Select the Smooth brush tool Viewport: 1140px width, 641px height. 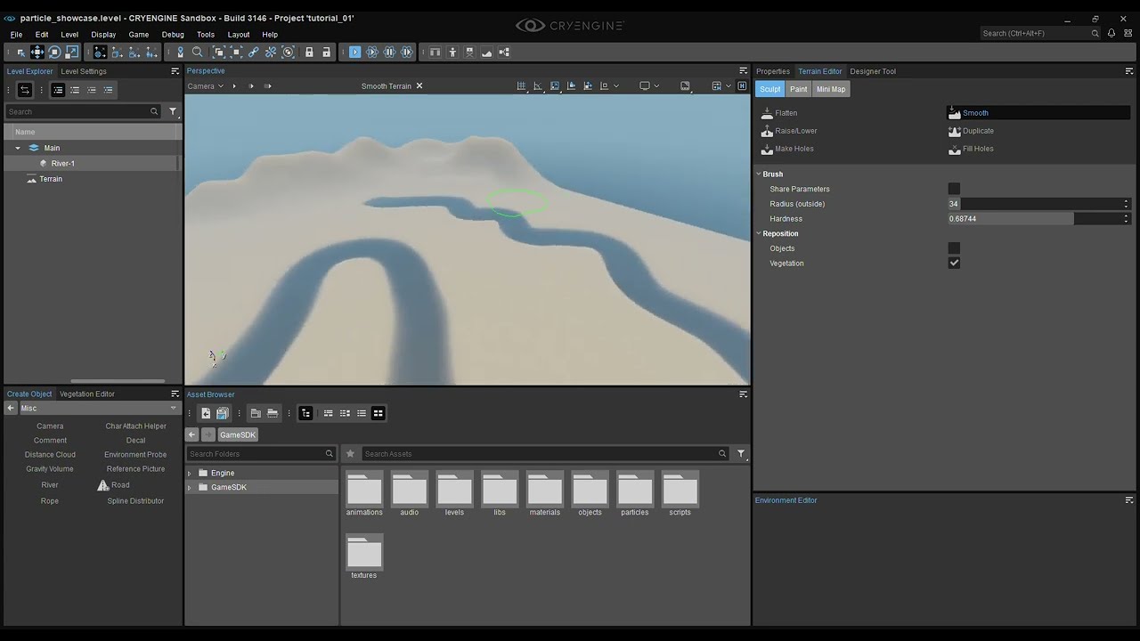click(1038, 113)
